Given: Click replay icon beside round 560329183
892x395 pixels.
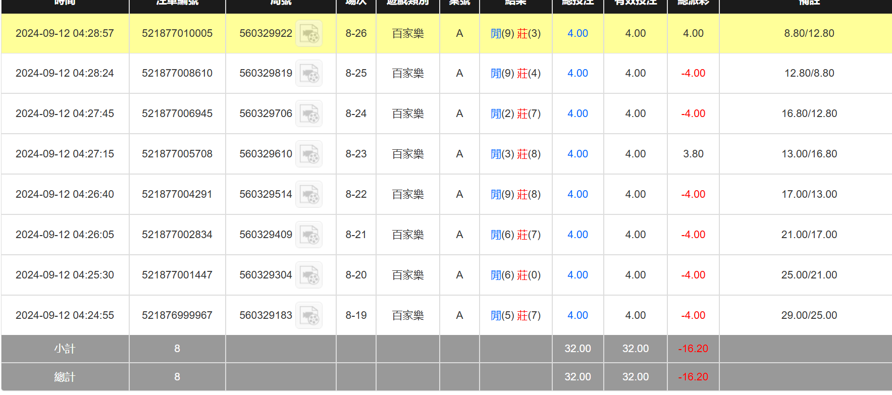Looking at the screenshot, I should 308,316.
